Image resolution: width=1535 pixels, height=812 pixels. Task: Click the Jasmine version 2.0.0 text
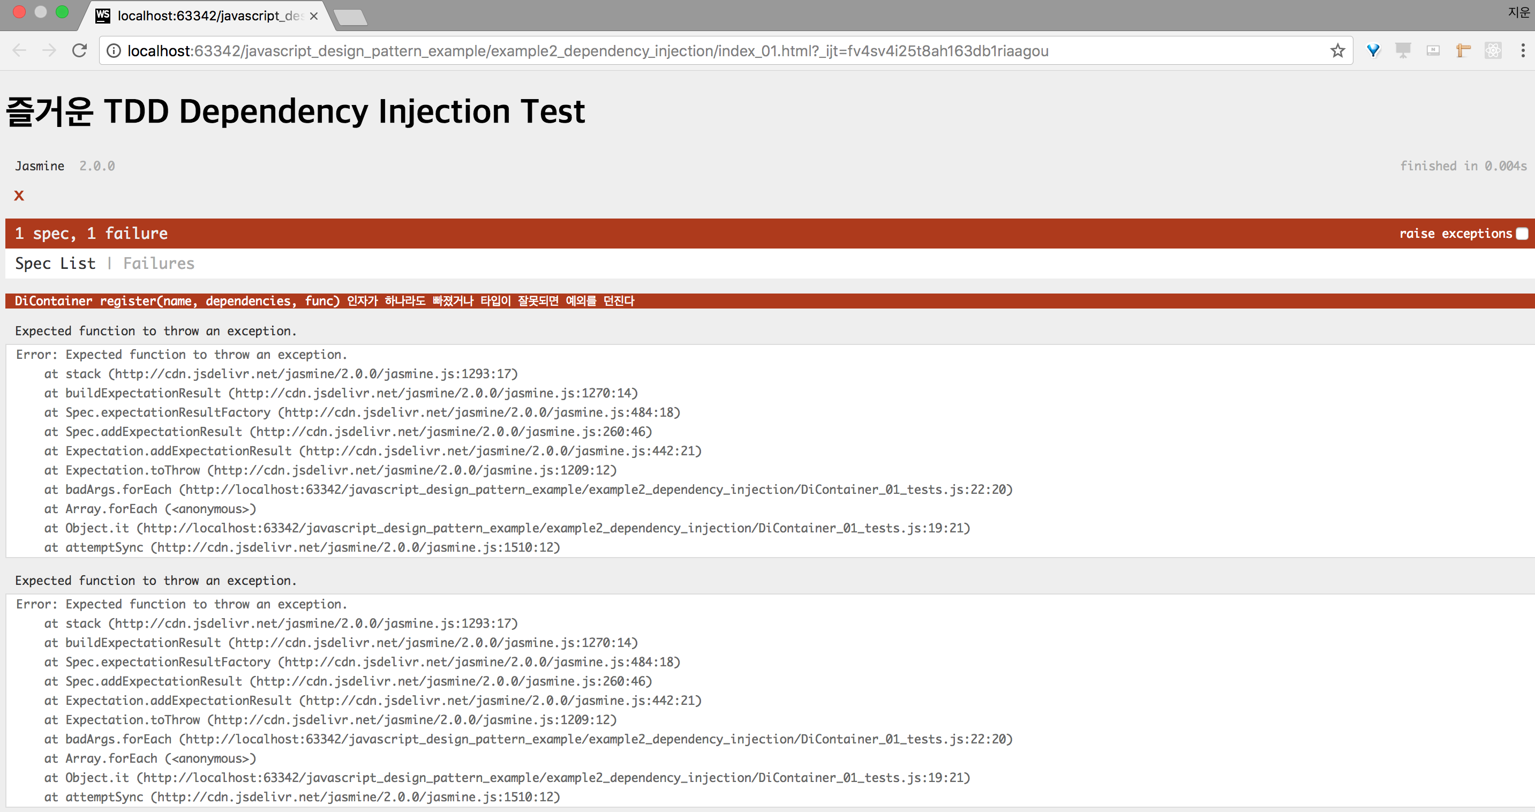[x=97, y=166]
